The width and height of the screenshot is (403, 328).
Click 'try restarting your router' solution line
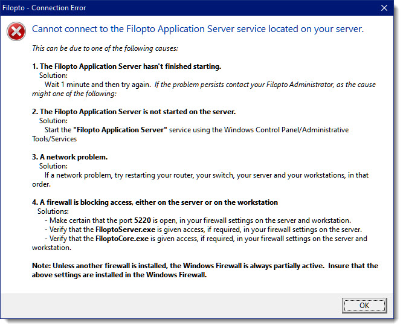click(x=207, y=175)
